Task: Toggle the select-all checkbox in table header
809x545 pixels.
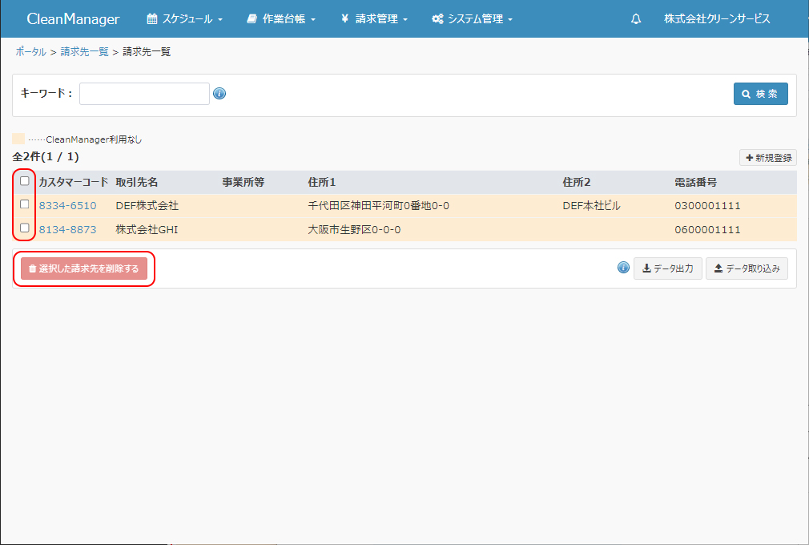Action: pos(24,181)
